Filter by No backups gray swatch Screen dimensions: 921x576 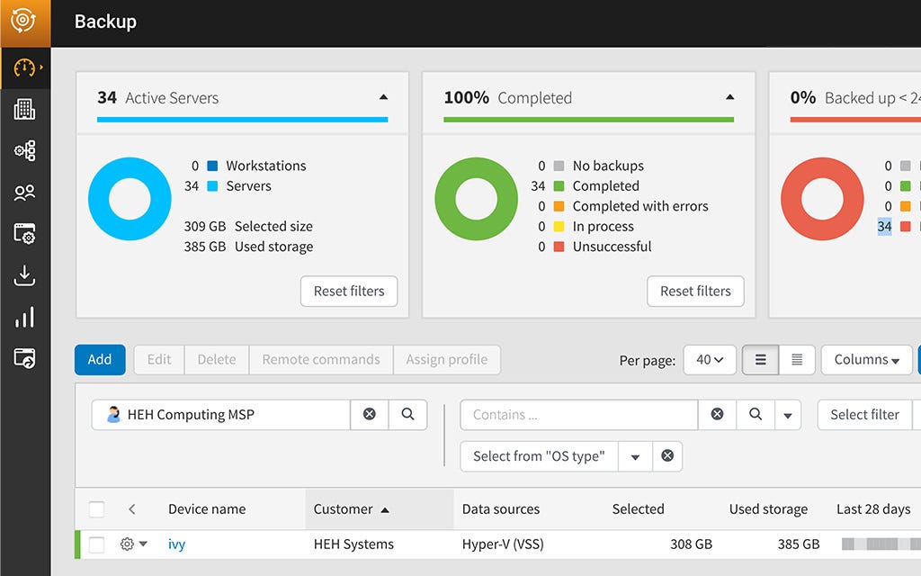[559, 166]
